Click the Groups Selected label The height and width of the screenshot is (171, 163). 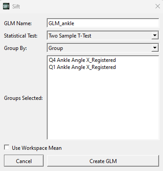[x=23, y=98]
